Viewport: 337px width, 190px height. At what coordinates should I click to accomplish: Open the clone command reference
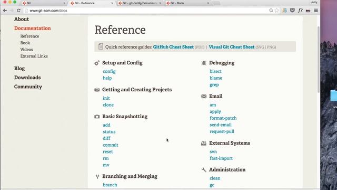tap(108, 105)
